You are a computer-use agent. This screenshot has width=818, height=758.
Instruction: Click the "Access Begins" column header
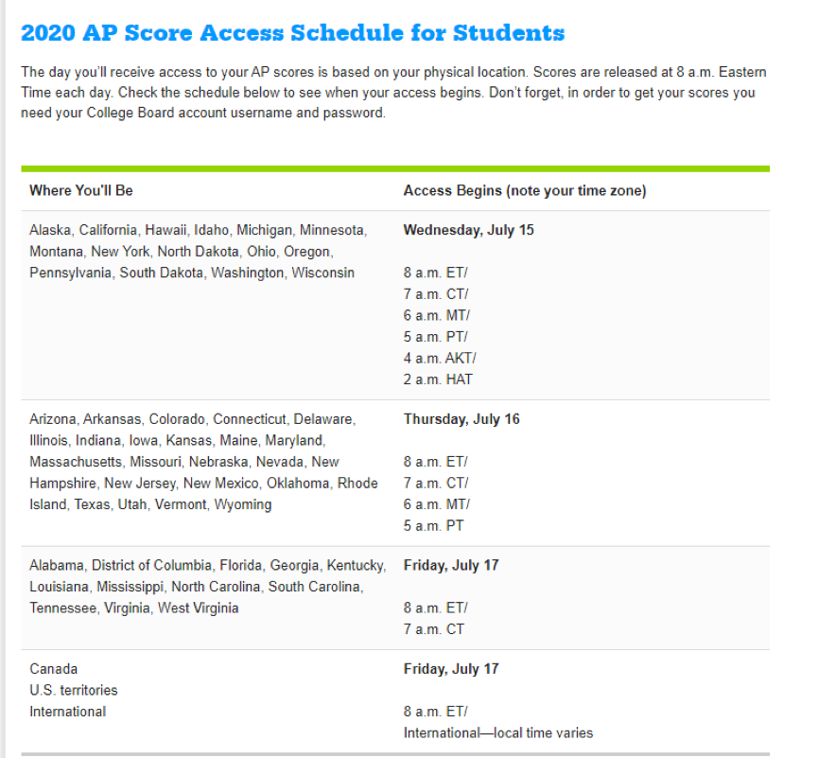click(525, 190)
